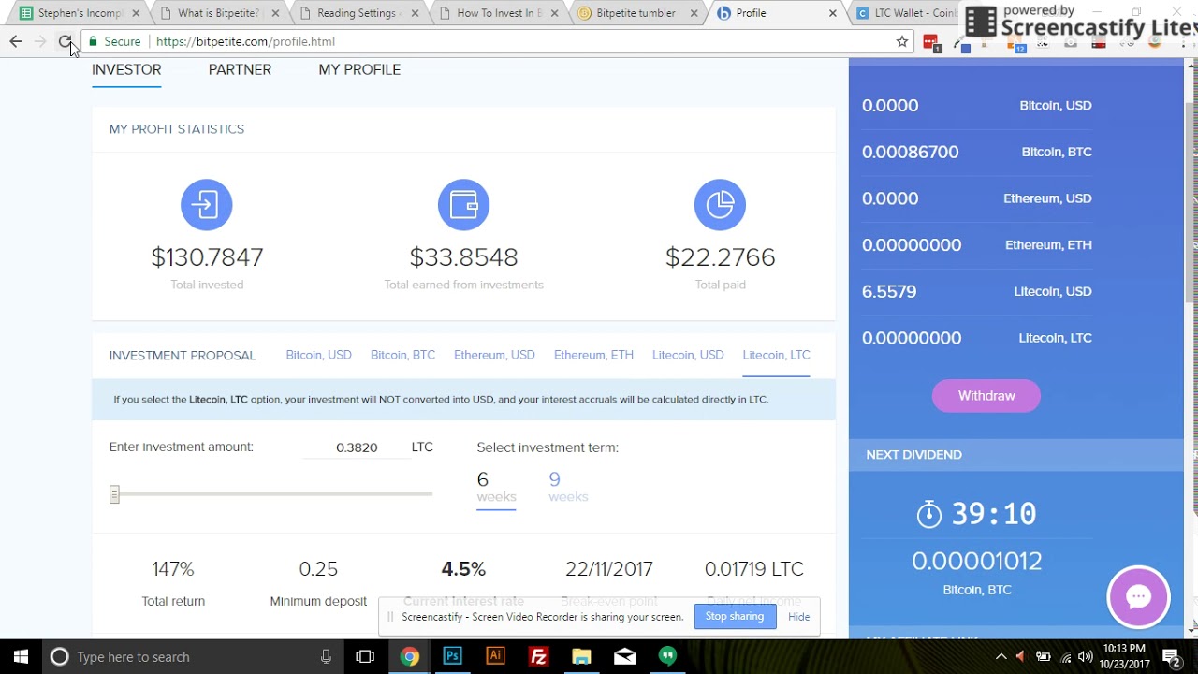Click the volume speaker tray icon
This screenshot has width=1198, height=674.
click(x=1086, y=657)
